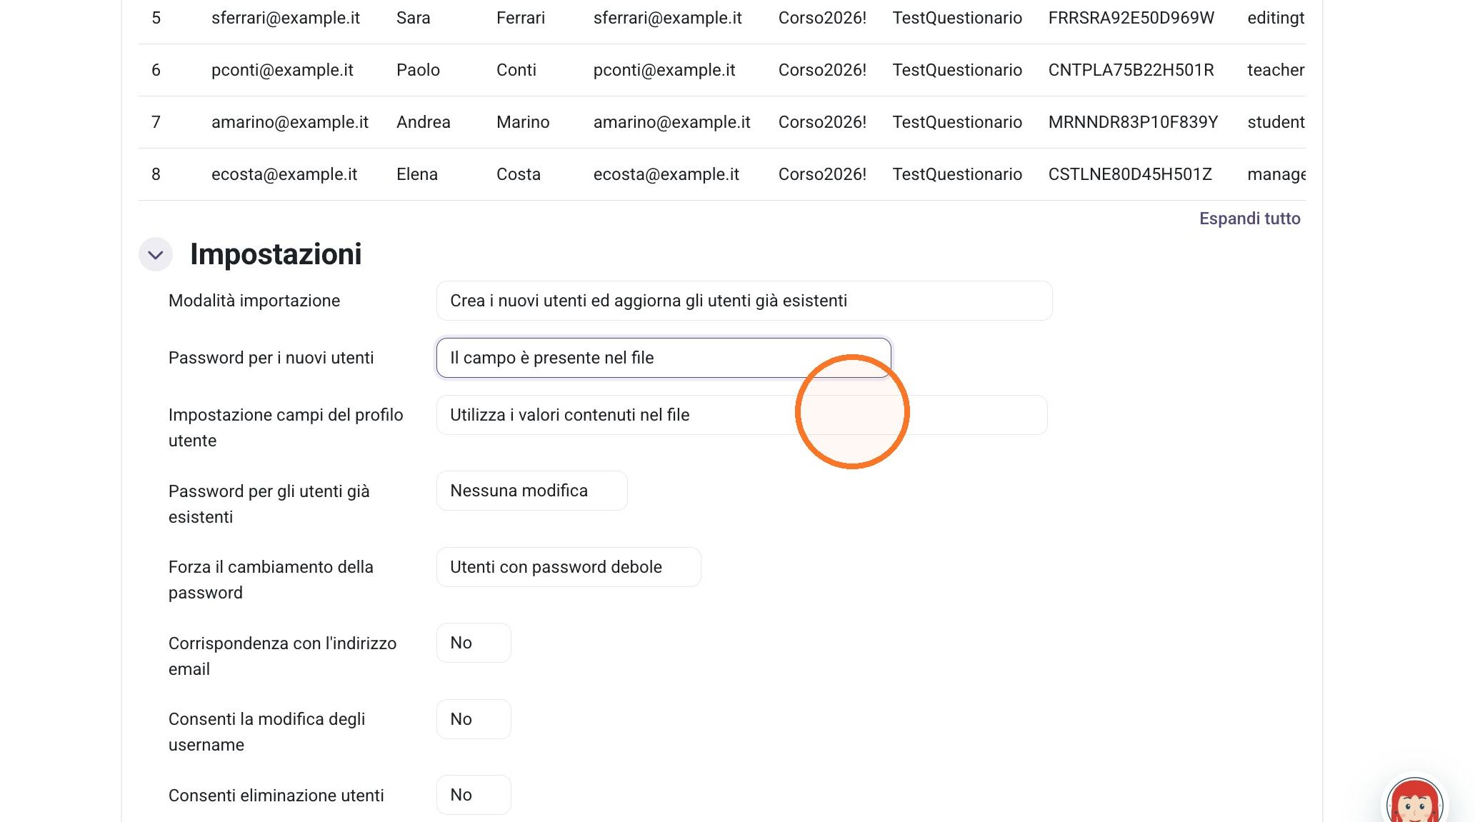Select the username sferrari@example.it cell
The height and width of the screenshot is (822, 1475).
coord(286,18)
